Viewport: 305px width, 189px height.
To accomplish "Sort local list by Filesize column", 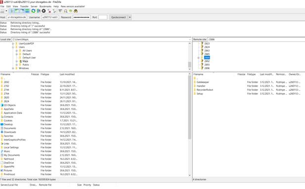I will pyautogui.click(x=35, y=74).
